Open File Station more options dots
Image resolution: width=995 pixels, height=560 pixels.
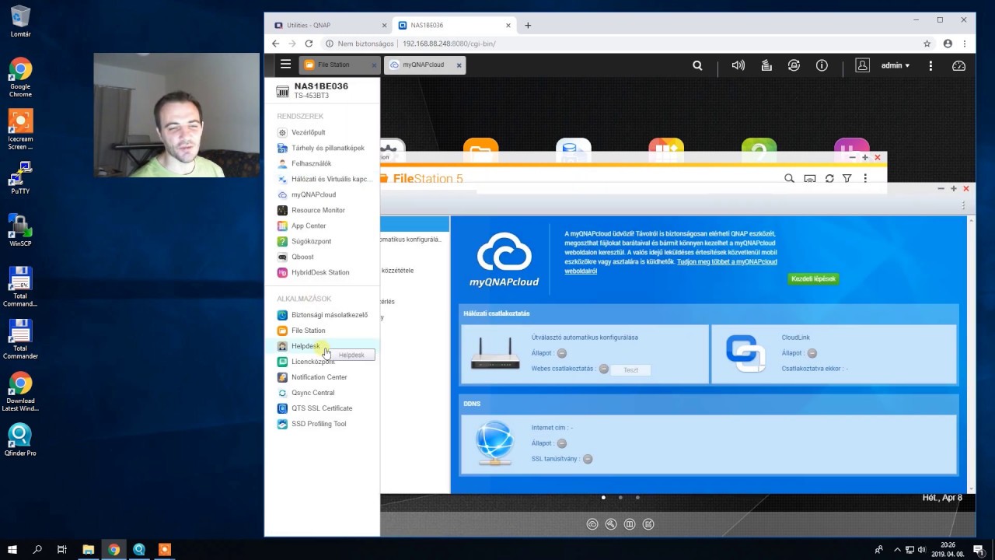(865, 179)
